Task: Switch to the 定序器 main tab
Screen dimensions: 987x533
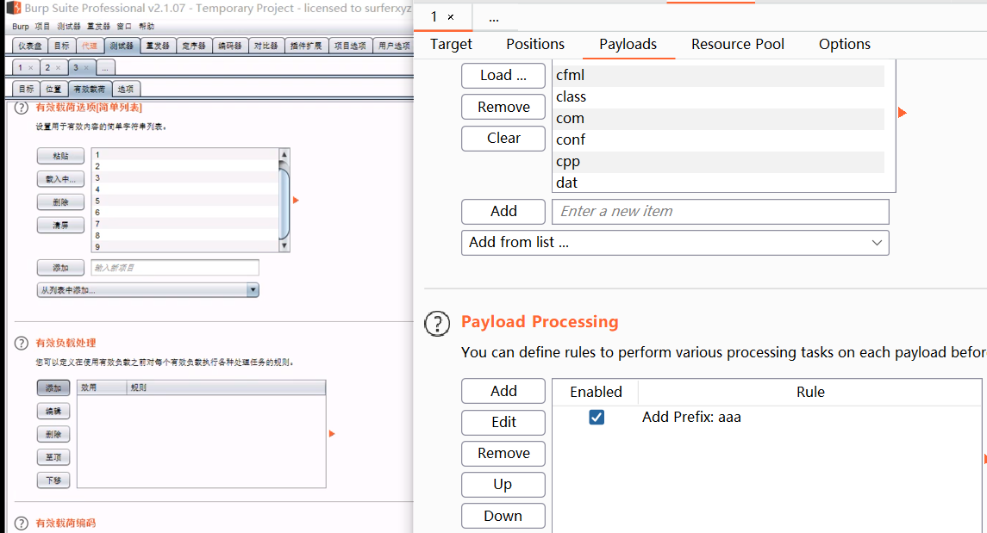Action: tap(194, 46)
